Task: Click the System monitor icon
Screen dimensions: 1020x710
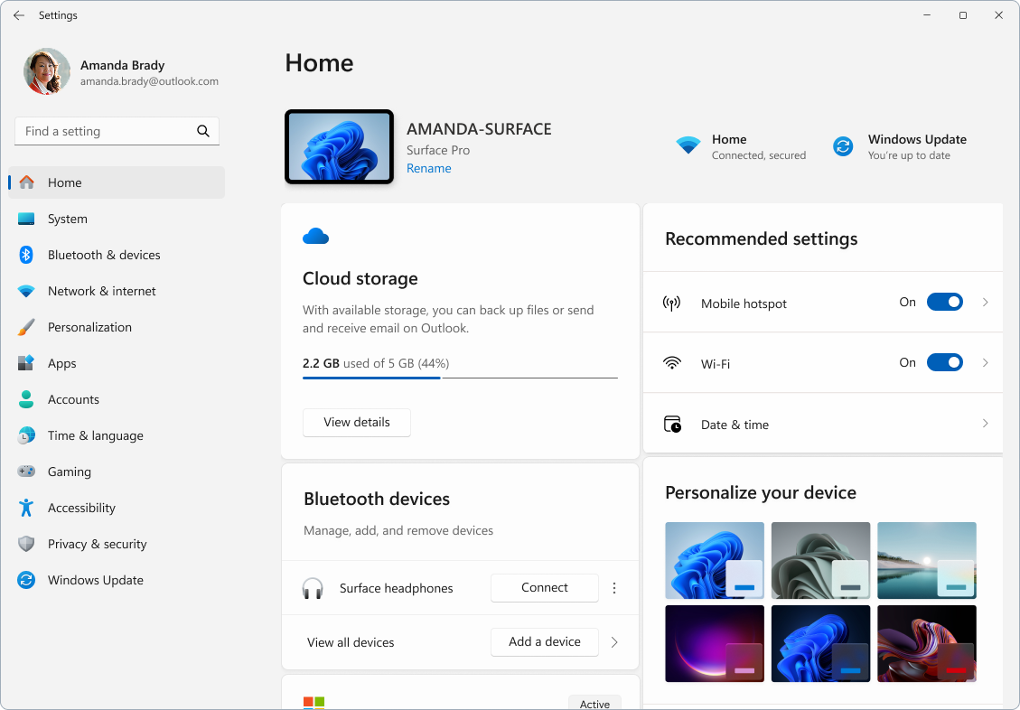Action: (26, 220)
